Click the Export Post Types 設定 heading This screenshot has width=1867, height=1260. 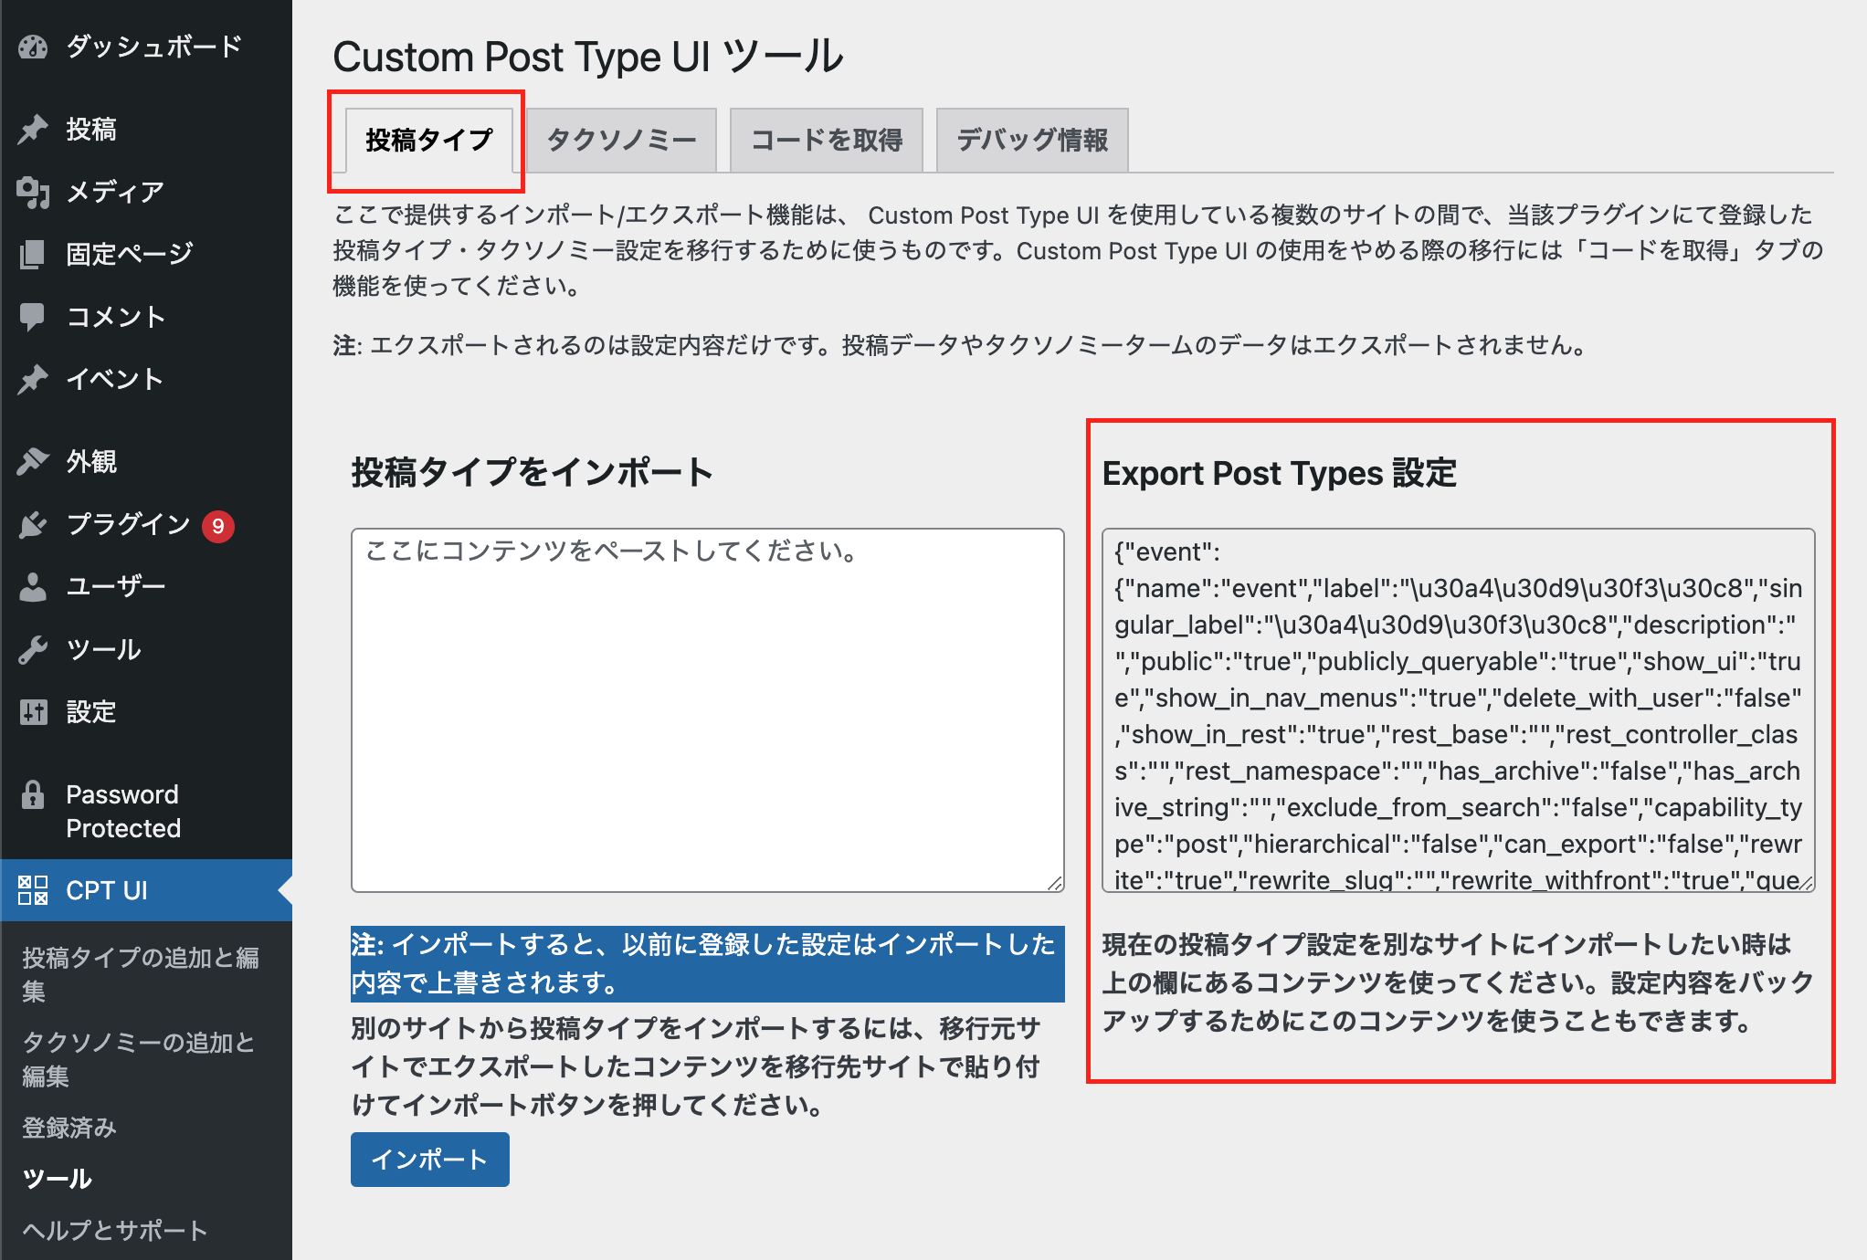[x=1280, y=473]
